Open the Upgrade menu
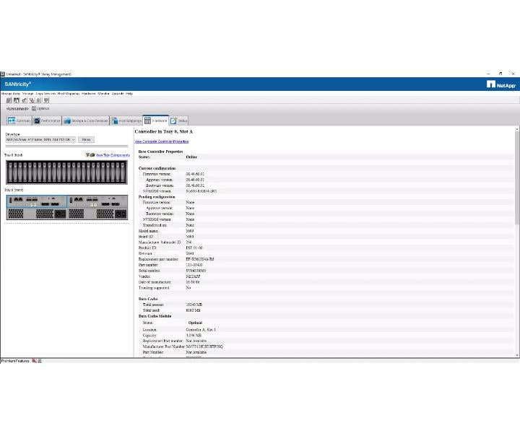Image resolution: width=520 pixels, height=433 pixels. click(118, 94)
